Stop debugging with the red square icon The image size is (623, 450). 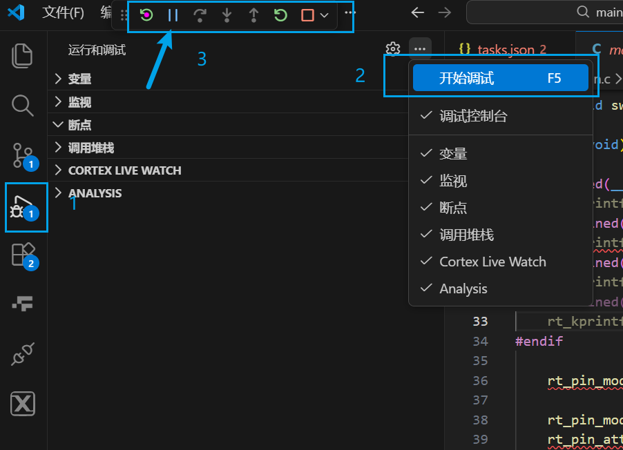pyautogui.click(x=306, y=14)
